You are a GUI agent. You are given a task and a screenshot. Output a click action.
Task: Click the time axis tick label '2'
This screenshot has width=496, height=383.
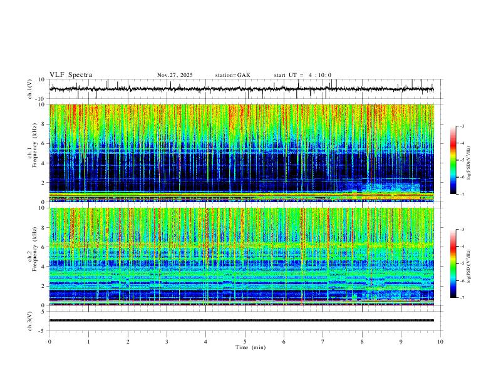point(128,342)
